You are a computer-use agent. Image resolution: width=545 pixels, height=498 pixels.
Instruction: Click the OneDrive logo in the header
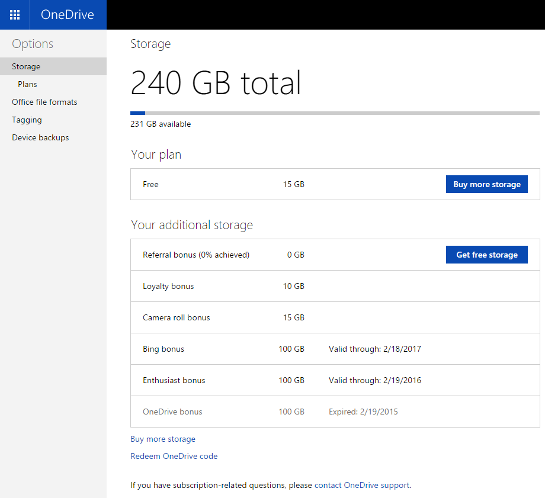[x=68, y=15]
